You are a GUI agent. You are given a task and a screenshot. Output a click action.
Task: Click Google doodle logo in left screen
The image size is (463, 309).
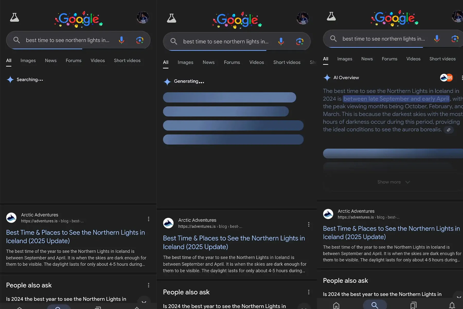(x=78, y=19)
